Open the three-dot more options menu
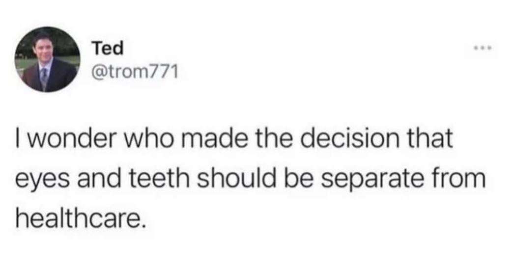The width and height of the screenshot is (515, 265). pyautogui.click(x=482, y=49)
